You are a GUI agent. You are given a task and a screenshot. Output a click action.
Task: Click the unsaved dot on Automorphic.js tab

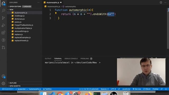point(61,2)
